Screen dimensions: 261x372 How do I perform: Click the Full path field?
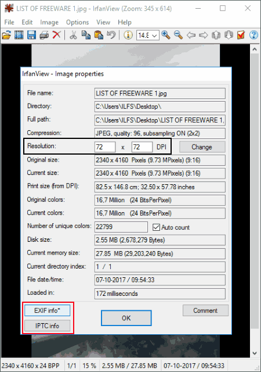160,120
